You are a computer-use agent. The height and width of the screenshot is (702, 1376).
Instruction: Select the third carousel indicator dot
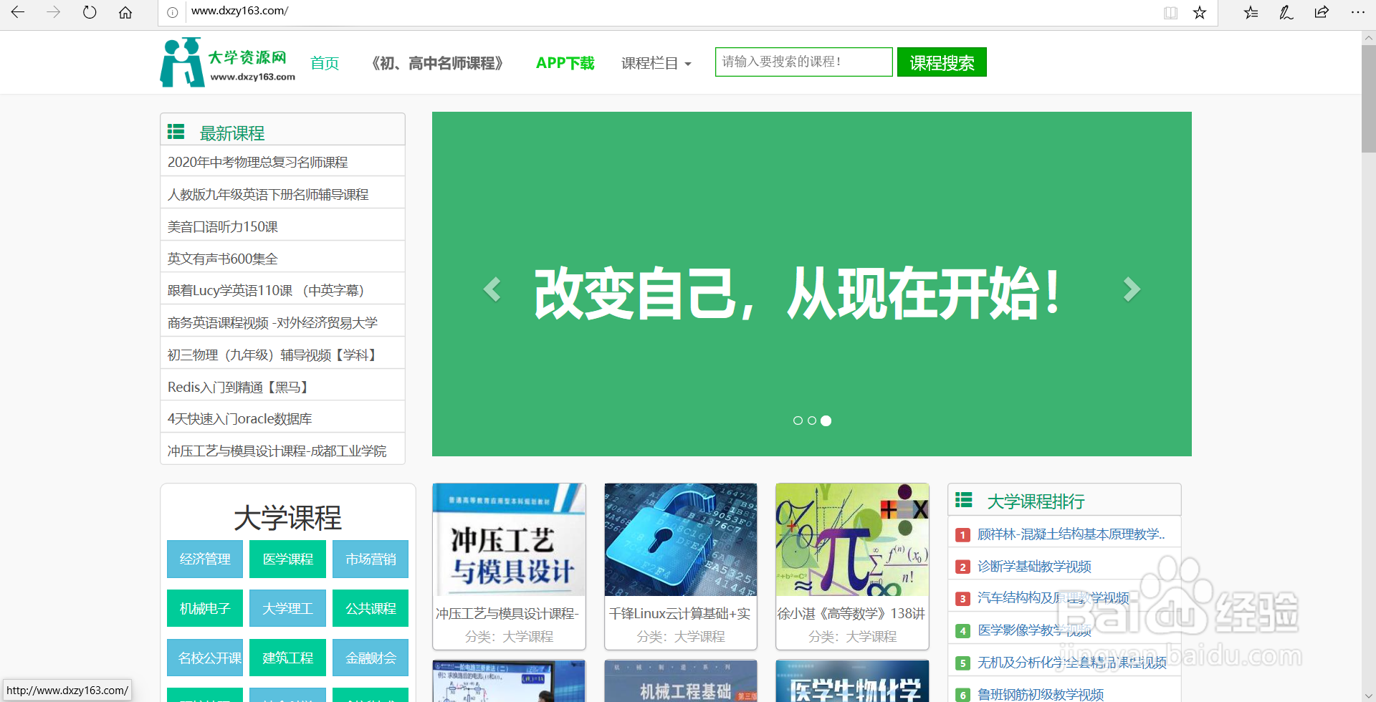tap(826, 420)
